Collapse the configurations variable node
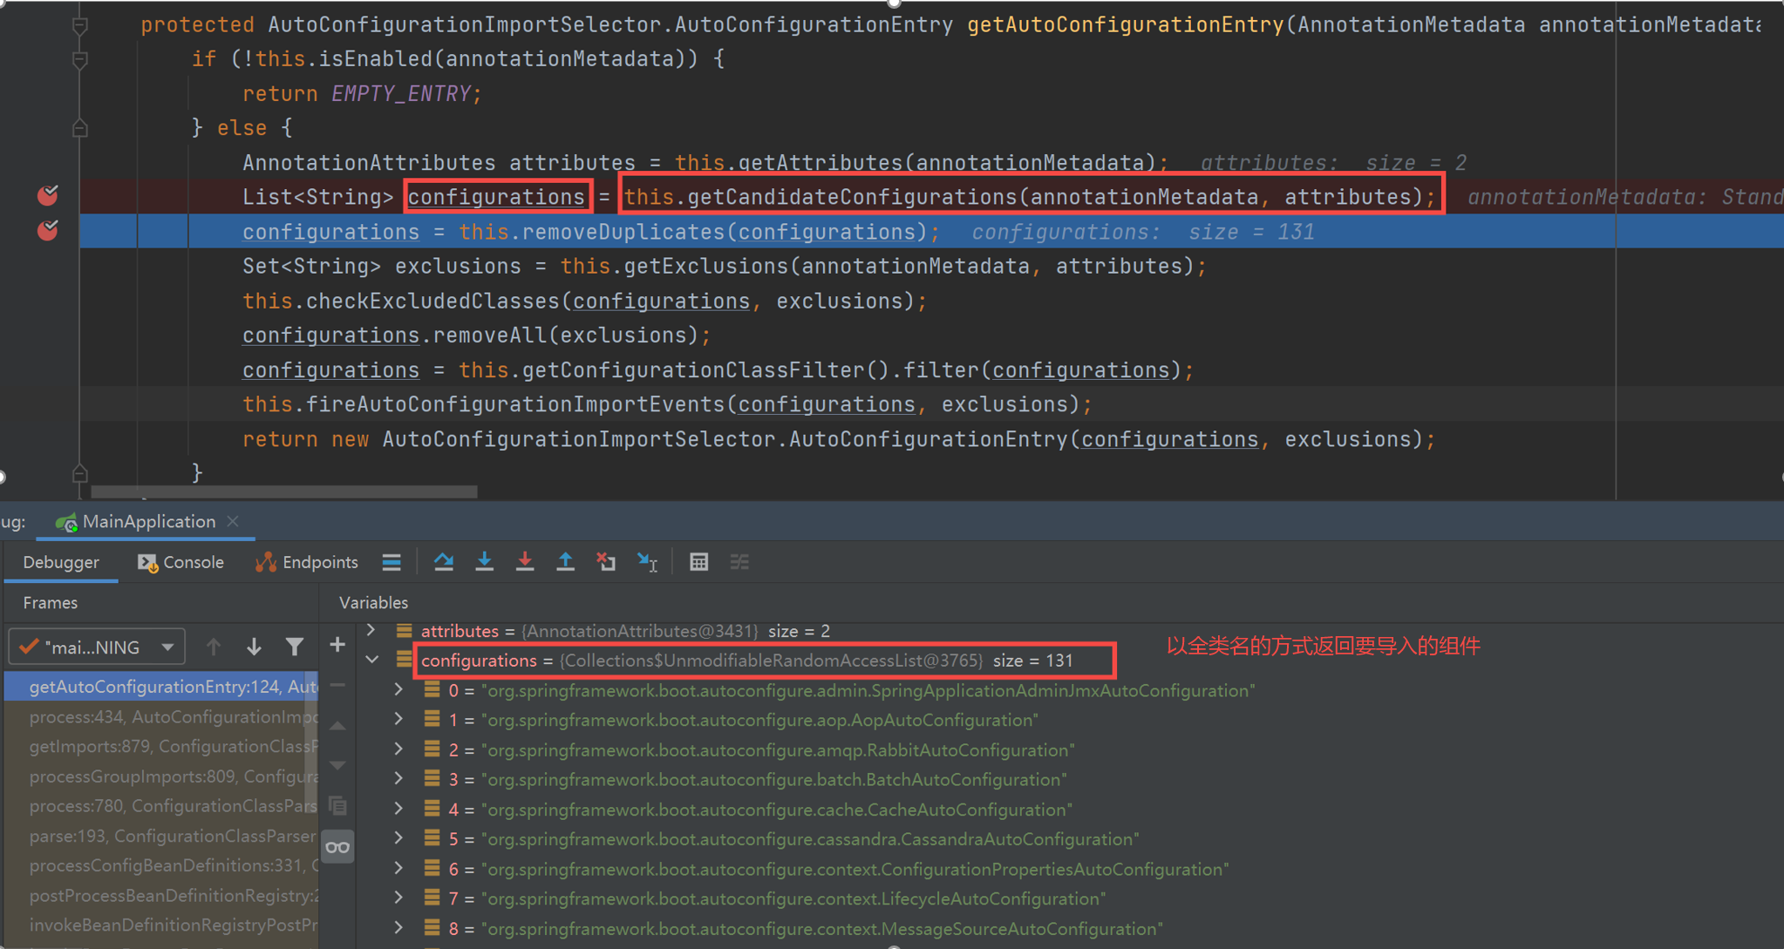Viewport: 1784px width, 949px height. point(372,660)
